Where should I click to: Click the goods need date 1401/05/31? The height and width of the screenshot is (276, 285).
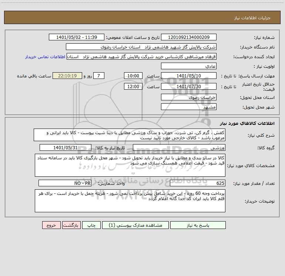66,147
